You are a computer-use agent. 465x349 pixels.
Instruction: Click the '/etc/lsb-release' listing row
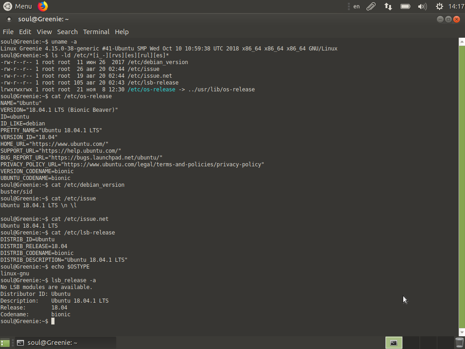pyautogui.click(x=89, y=83)
